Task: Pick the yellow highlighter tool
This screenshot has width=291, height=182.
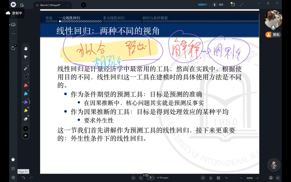Action: 26,110
